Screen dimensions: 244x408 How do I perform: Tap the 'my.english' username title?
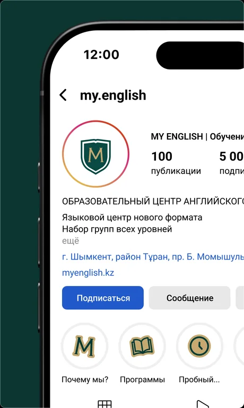click(113, 96)
